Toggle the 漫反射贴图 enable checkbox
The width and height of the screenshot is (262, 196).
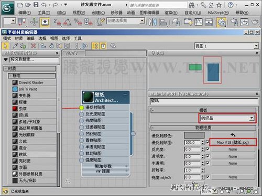208,142
